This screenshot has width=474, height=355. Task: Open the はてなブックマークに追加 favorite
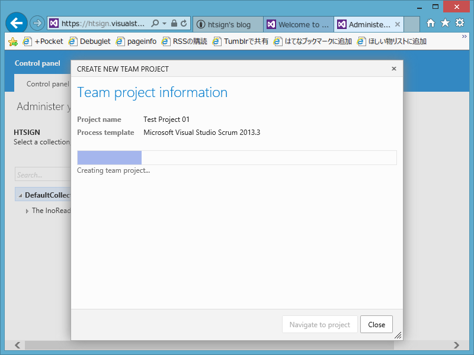tap(313, 41)
